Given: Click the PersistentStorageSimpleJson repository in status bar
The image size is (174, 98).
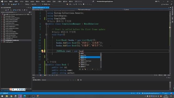Looking at the screenshot, I should point(151,93).
